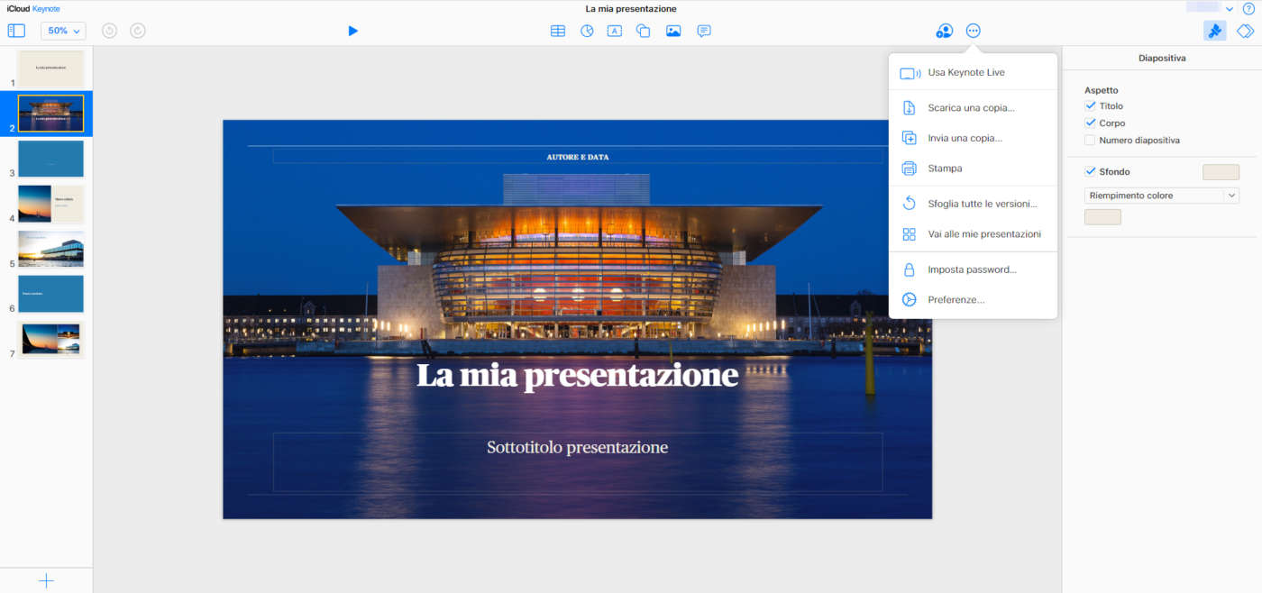The height and width of the screenshot is (593, 1262).
Task: Toggle the slide navigator sidebar
Action: pyautogui.click(x=16, y=30)
